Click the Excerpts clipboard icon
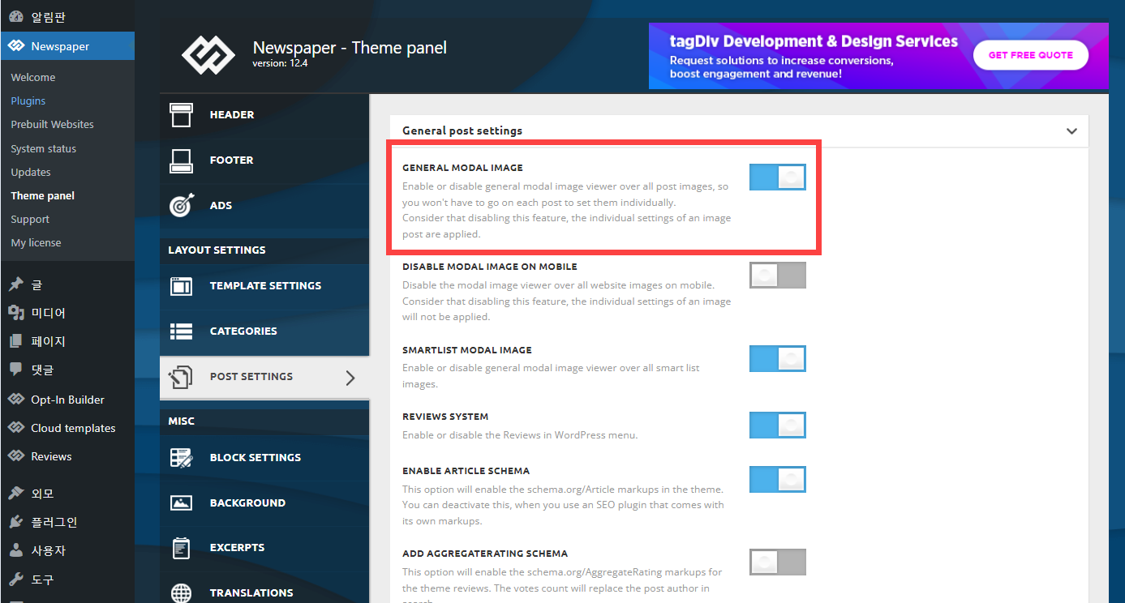 (x=181, y=548)
